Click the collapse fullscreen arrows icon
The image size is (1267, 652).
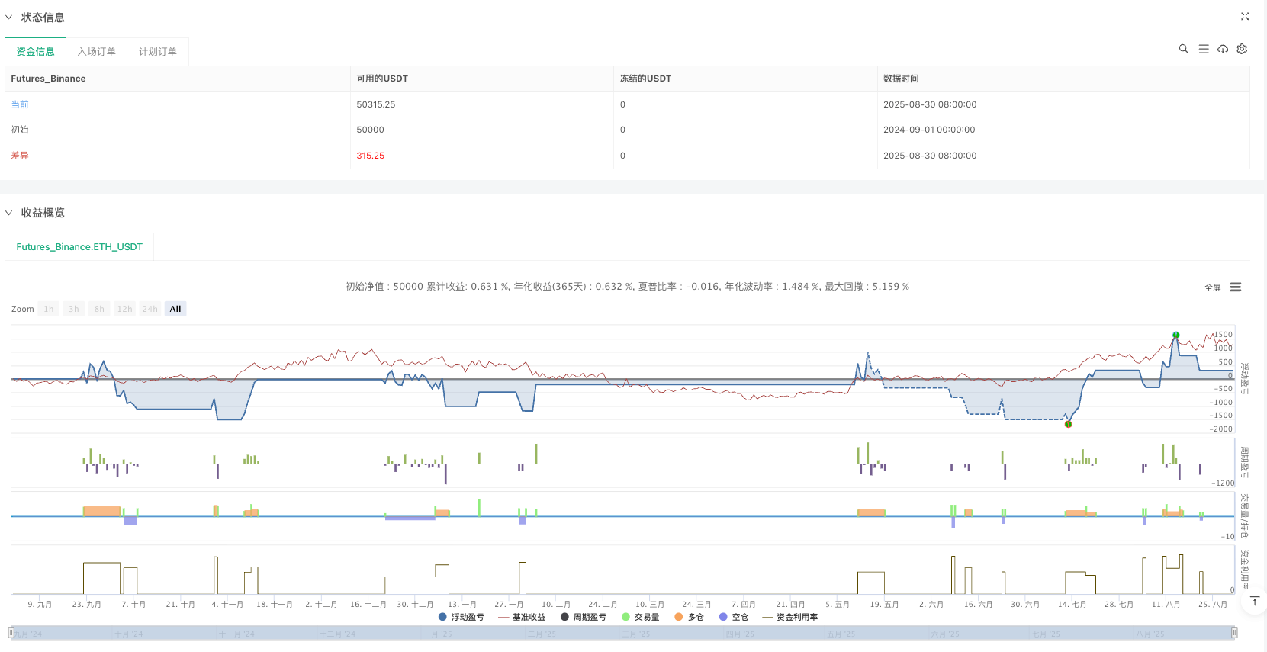pyautogui.click(x=1245, y=16)
